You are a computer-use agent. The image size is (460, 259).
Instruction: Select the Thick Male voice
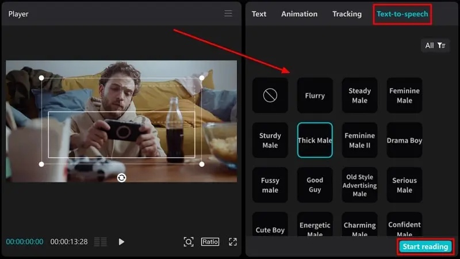[x=315, y=140]
